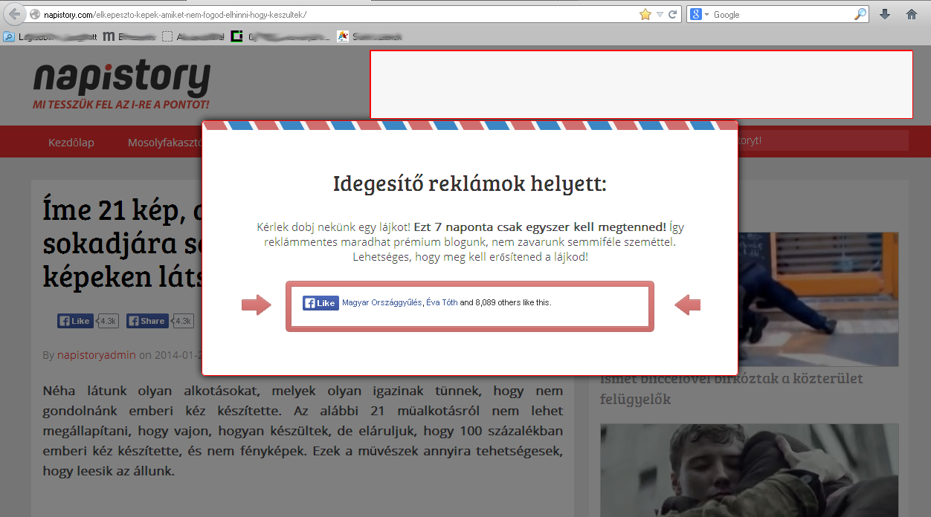Go to browser Home page icon
Screen dimensions: 931x517
pyautogui.click(x=912, y=14)
